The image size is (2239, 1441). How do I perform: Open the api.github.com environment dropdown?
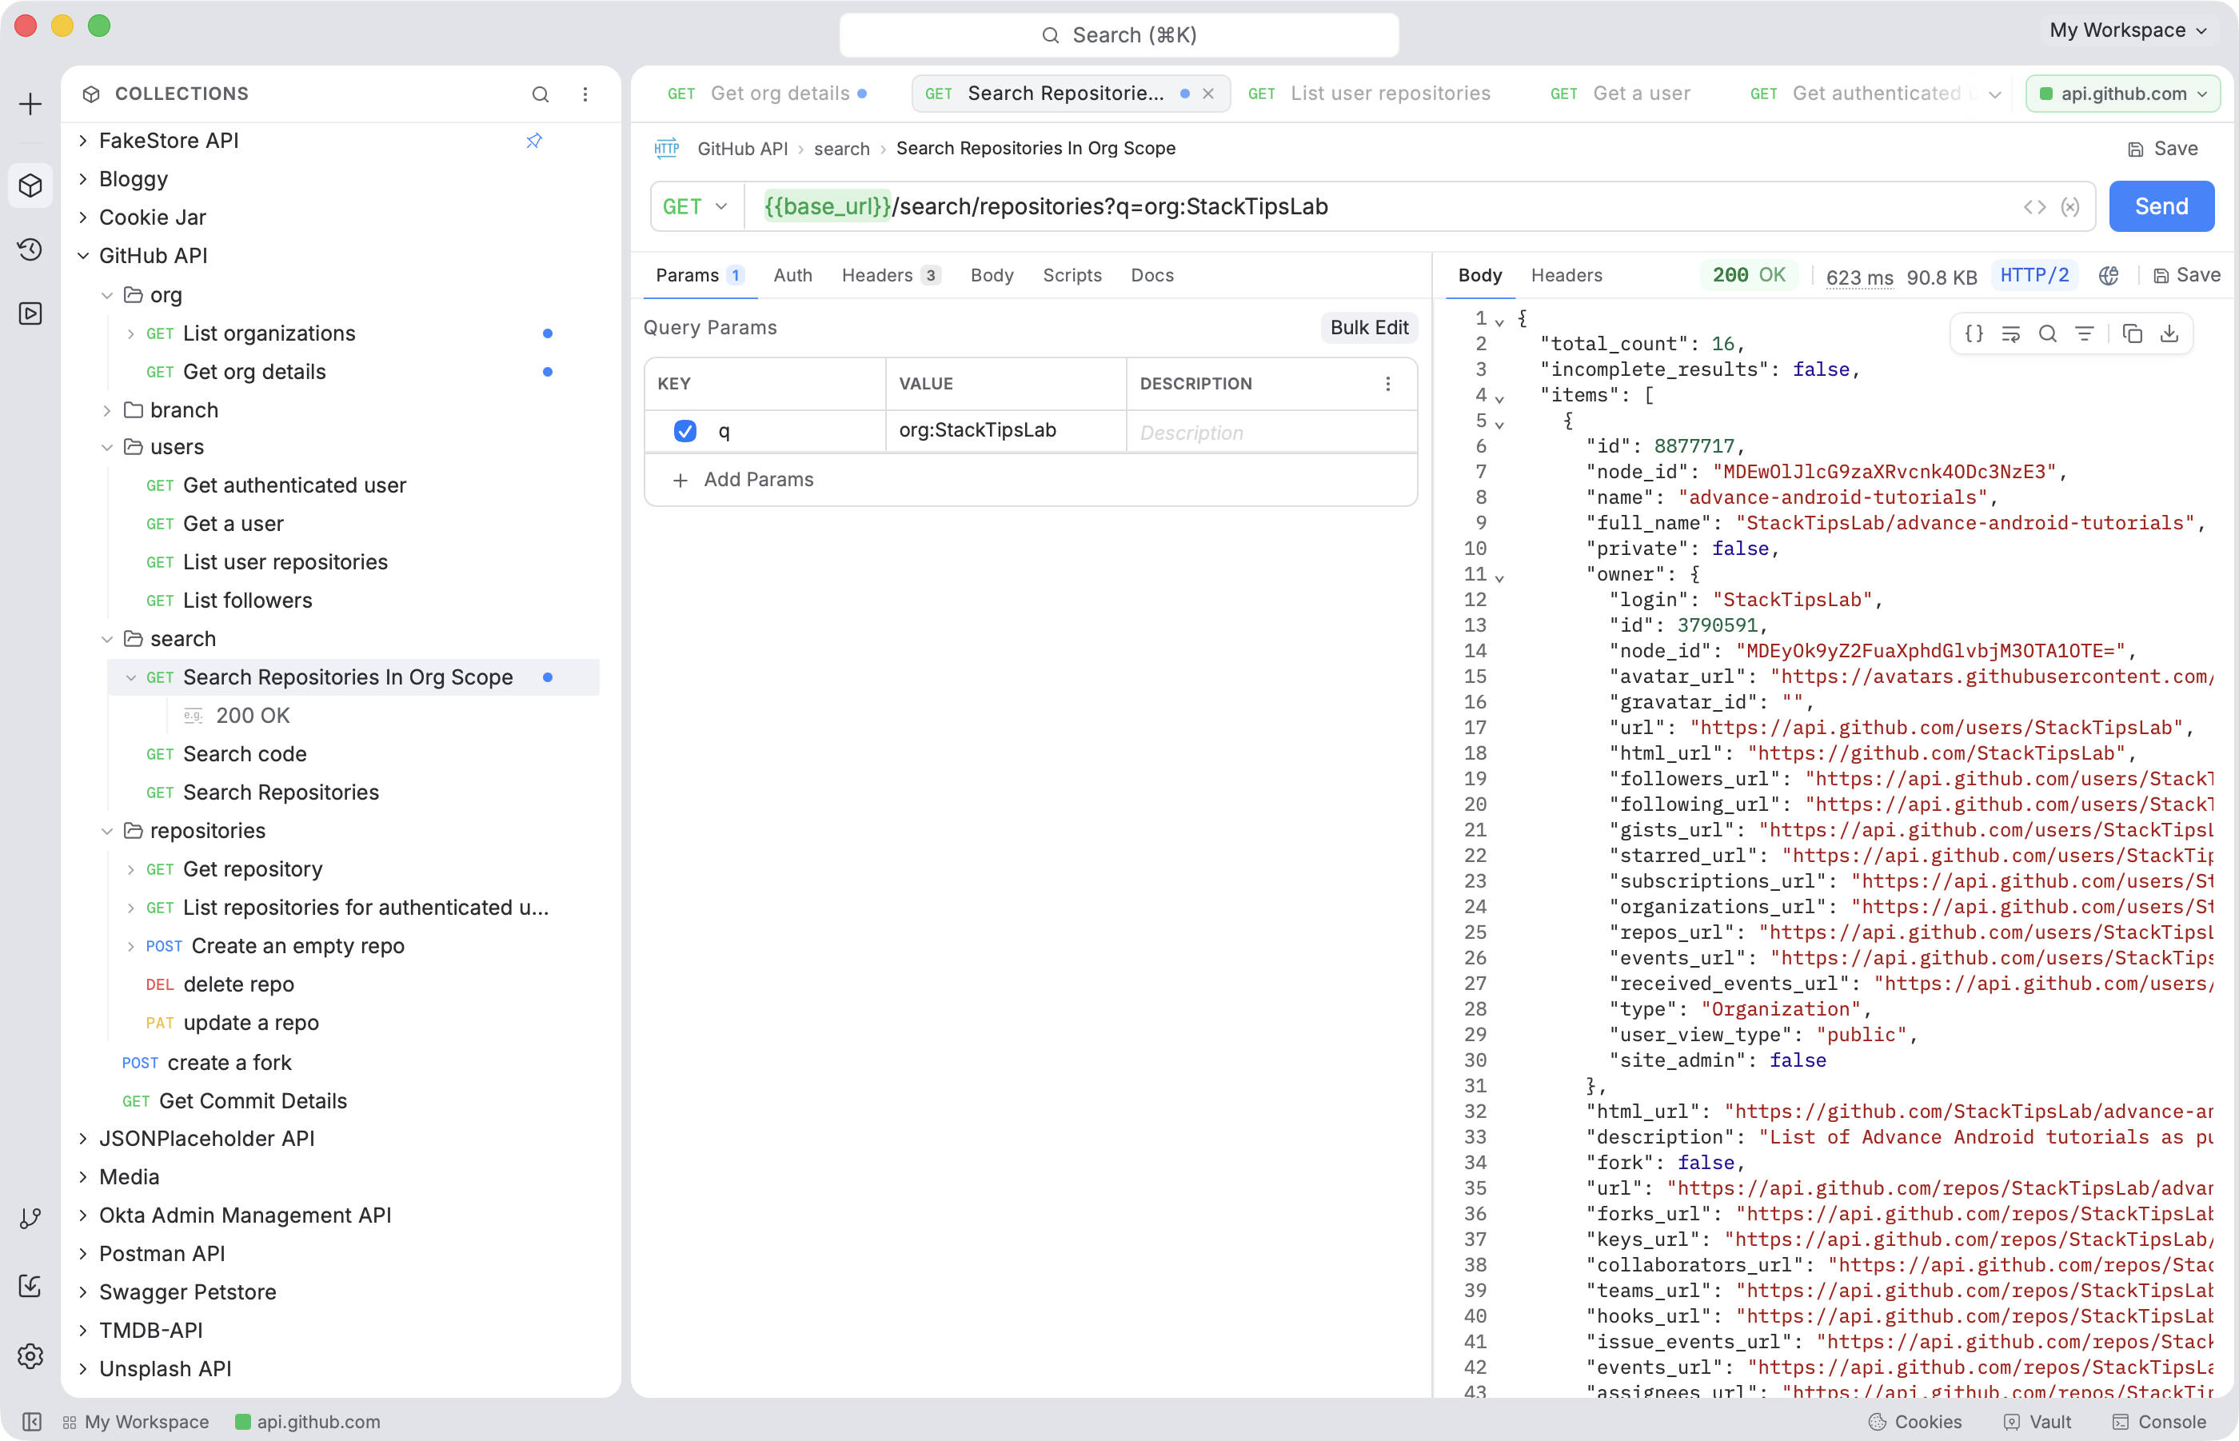[x=2123, y=94]
